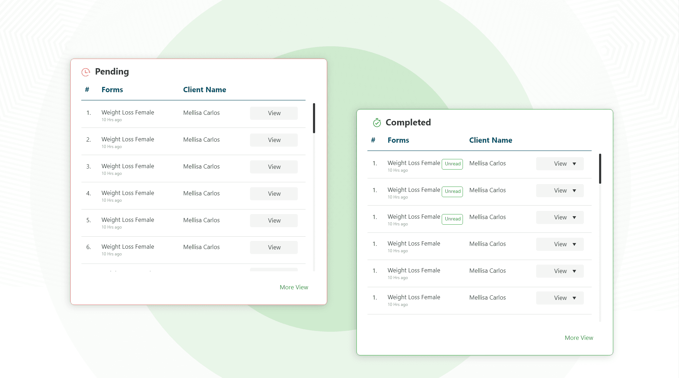Viewport: 679px width, 378px height.
Task: Open View for Pending row 1
Action: (274, 113)
